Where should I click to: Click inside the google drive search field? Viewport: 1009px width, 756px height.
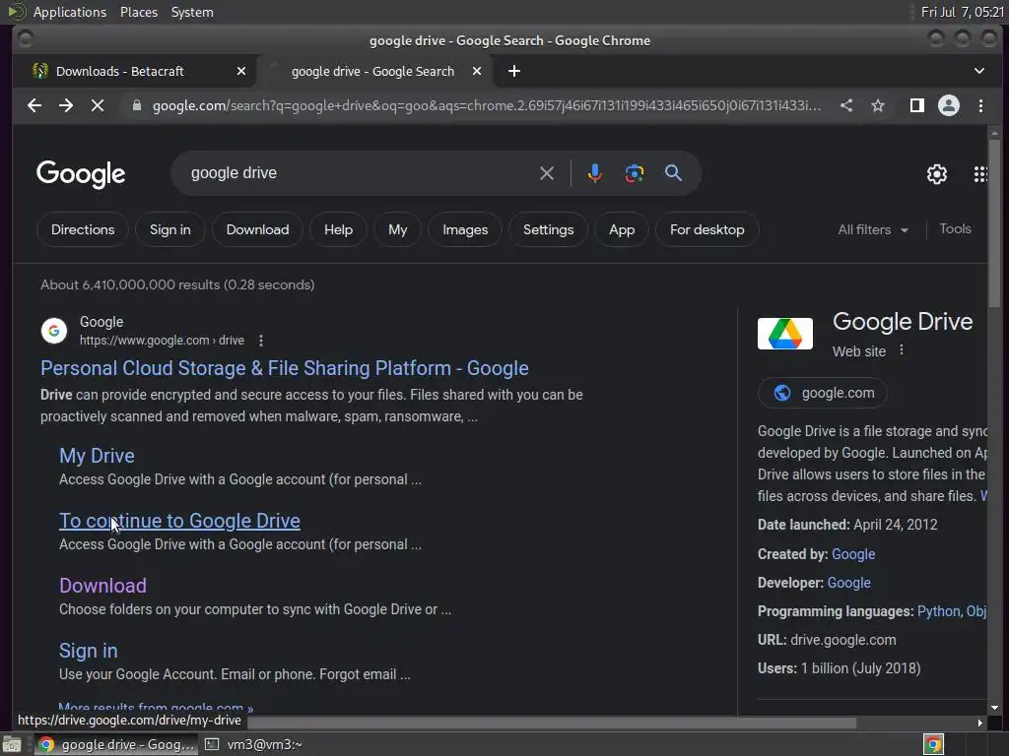[361, 173]
